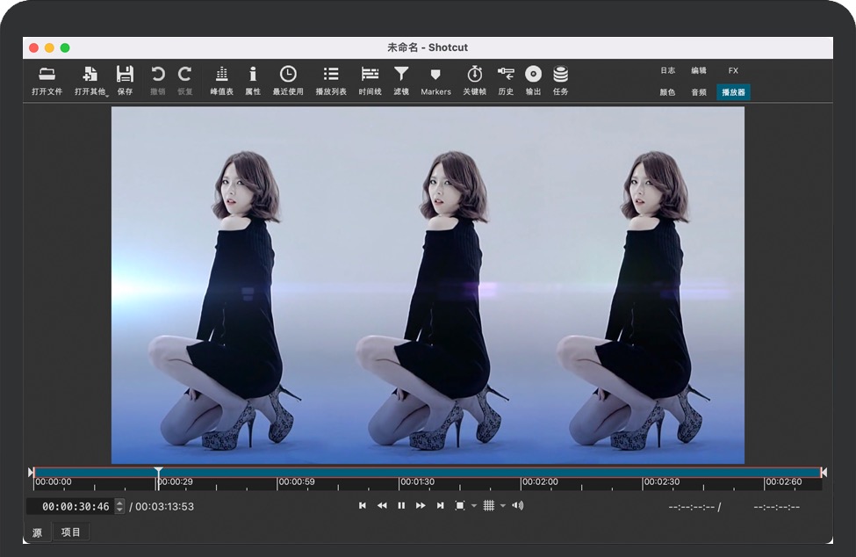Switch to the 项目 (Project) tab
856x557 pixels.
[x=71, y=532]
